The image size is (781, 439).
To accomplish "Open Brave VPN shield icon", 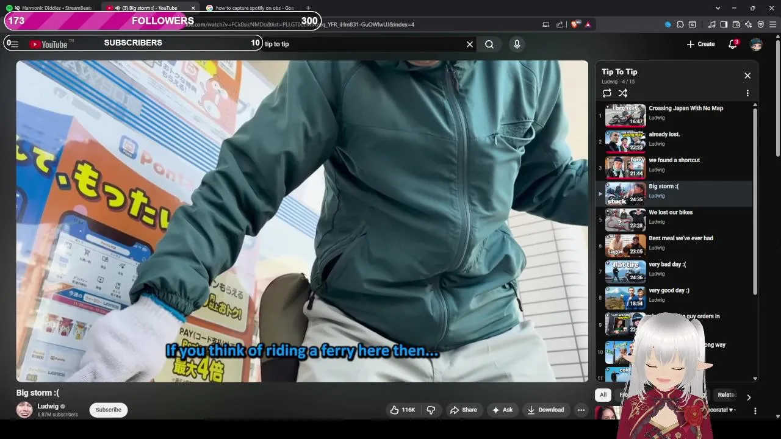I will (x=760, y=24).
